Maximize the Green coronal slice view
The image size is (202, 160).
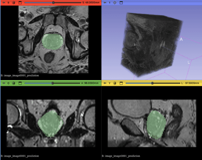[x=20, y=83]
